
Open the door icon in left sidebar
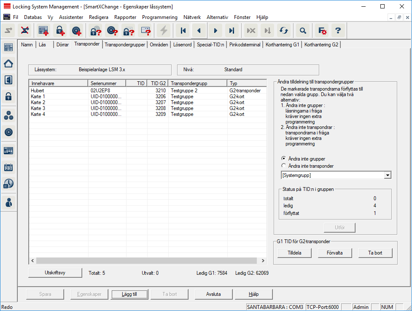click(8, 80)
